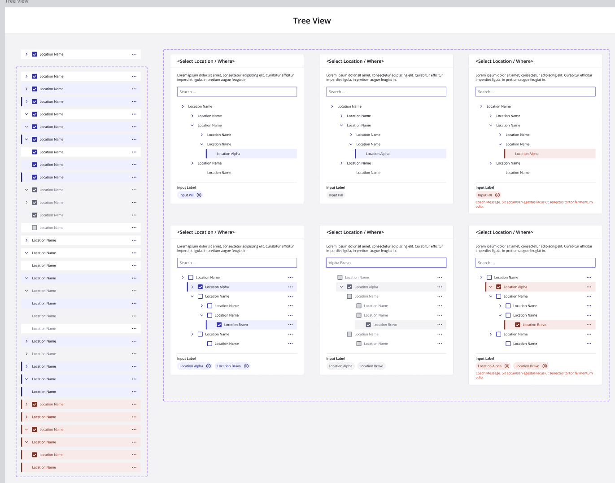Collapse the gray Location Alpha row chevron
The height and width of the screenshot is (483, 615).
[x=341, y=287]
